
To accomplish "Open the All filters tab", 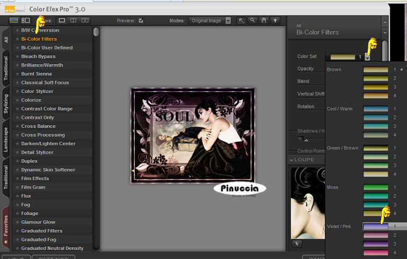I will 6,39.
